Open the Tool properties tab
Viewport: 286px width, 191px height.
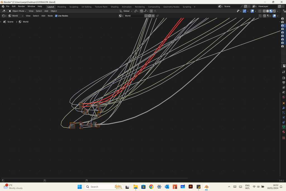click(x=284, y=72)
